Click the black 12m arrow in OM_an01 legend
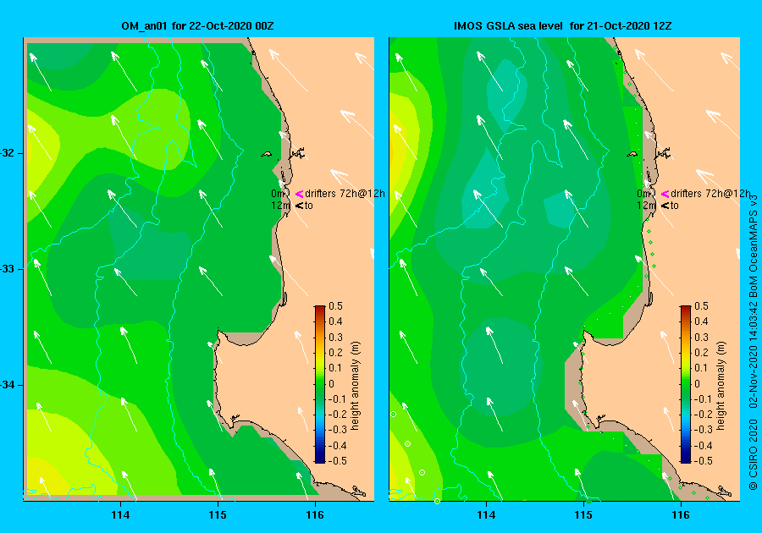The width and height of the screenshot is (762, 533). (x=299, y=206)
